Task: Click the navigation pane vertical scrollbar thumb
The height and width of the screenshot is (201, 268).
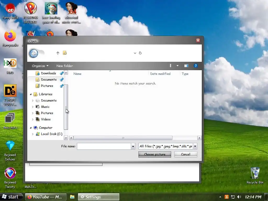Action: pos(66,107)
